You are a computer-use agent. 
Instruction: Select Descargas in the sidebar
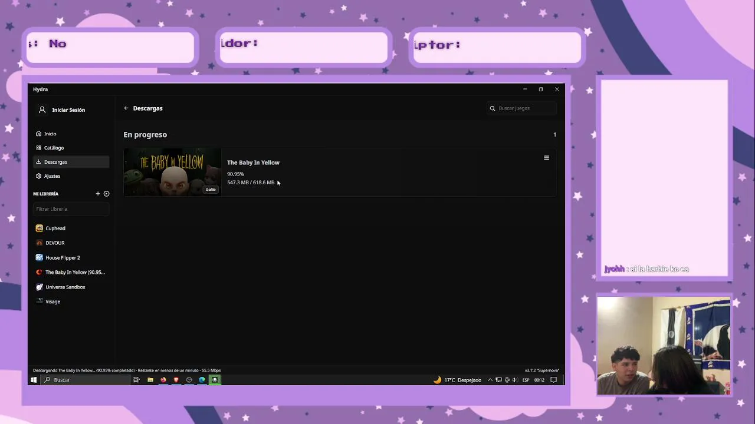tap(71, 162)
